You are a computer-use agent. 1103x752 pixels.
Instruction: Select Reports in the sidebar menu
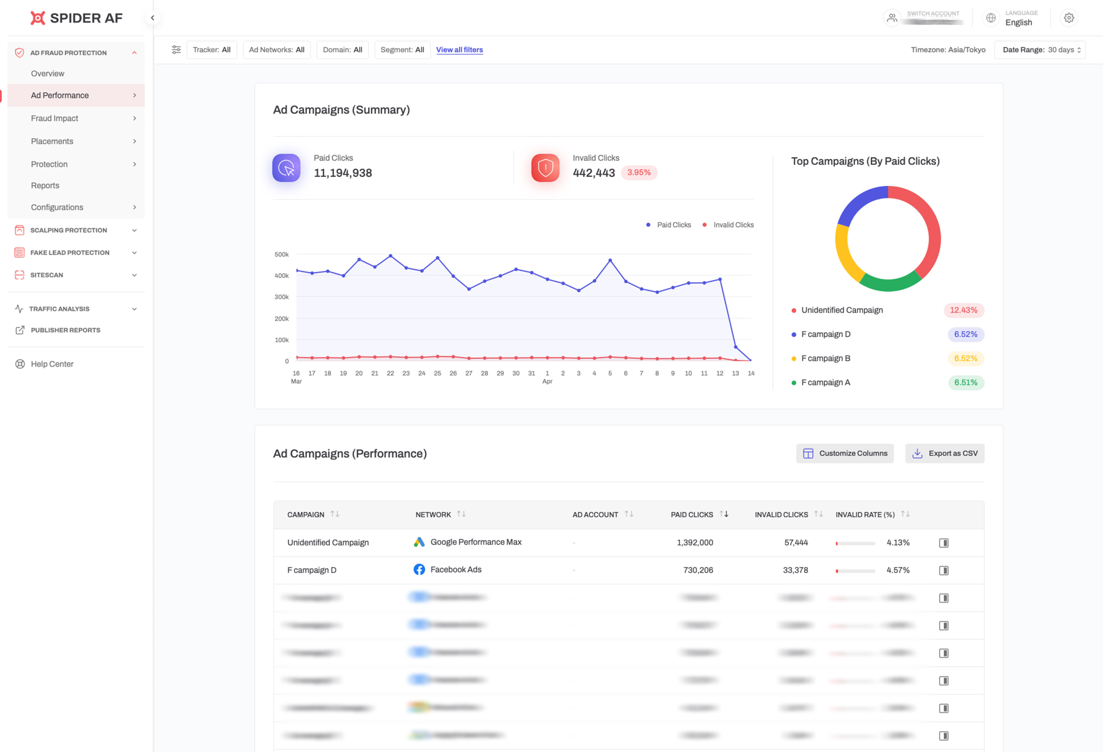pos(45,185)
